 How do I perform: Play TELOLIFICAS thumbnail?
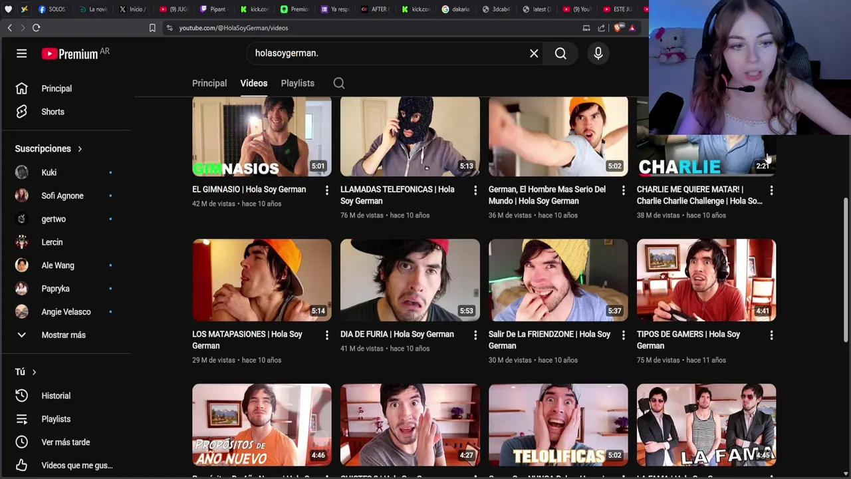click(x=558, y=425)
